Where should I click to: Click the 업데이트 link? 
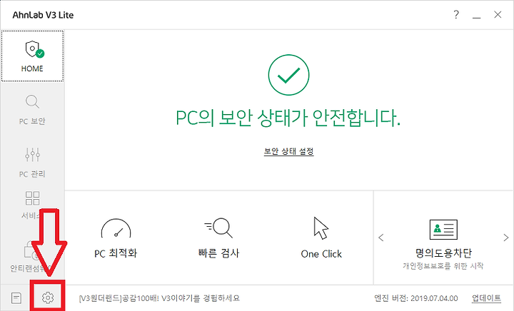pos(486,298)
